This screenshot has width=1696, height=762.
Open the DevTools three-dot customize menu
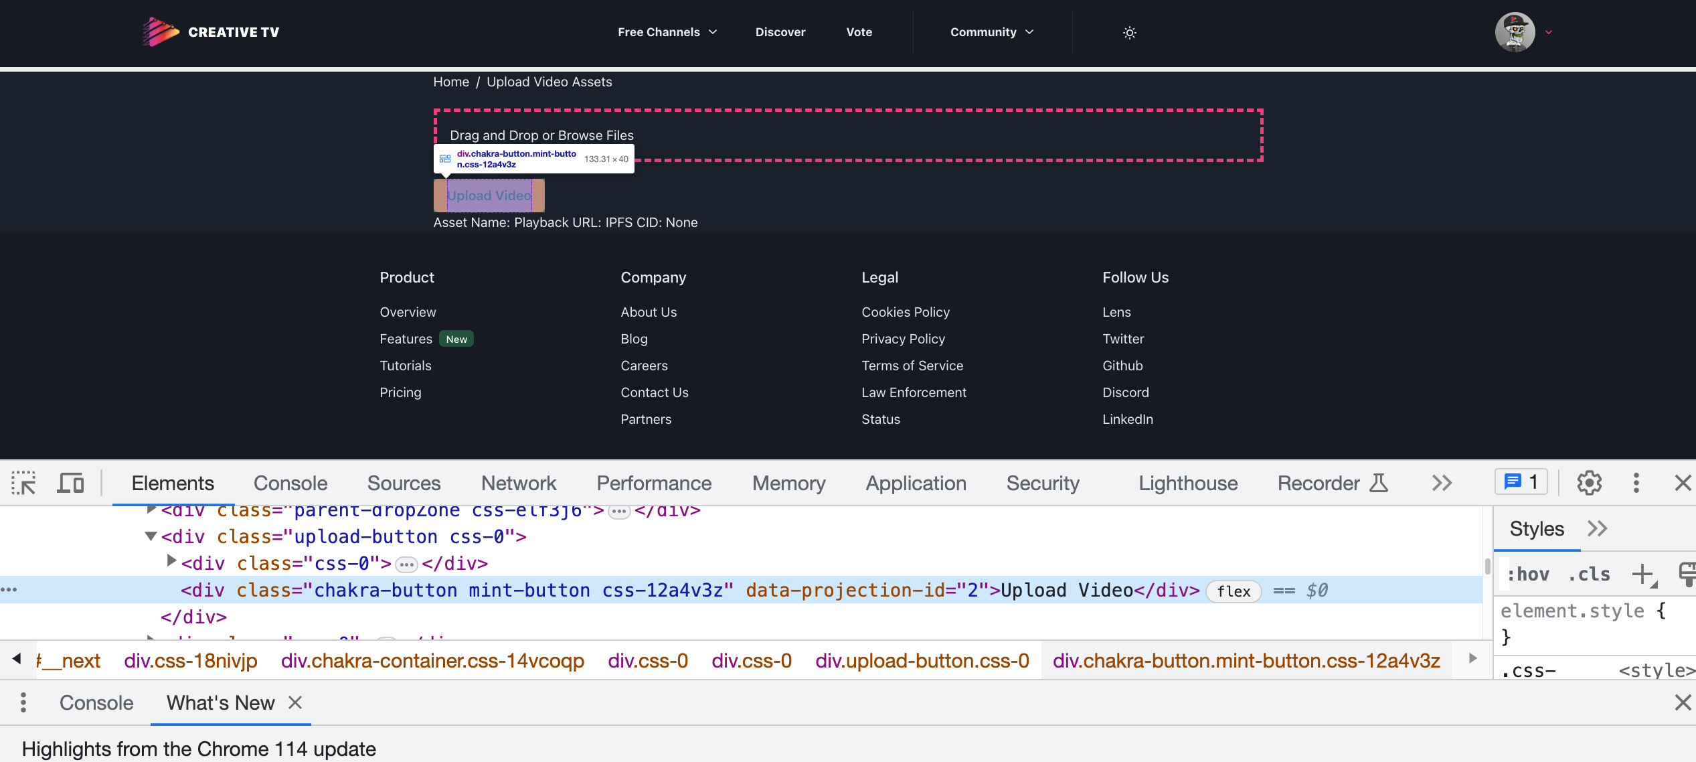tap(1636, 483)
